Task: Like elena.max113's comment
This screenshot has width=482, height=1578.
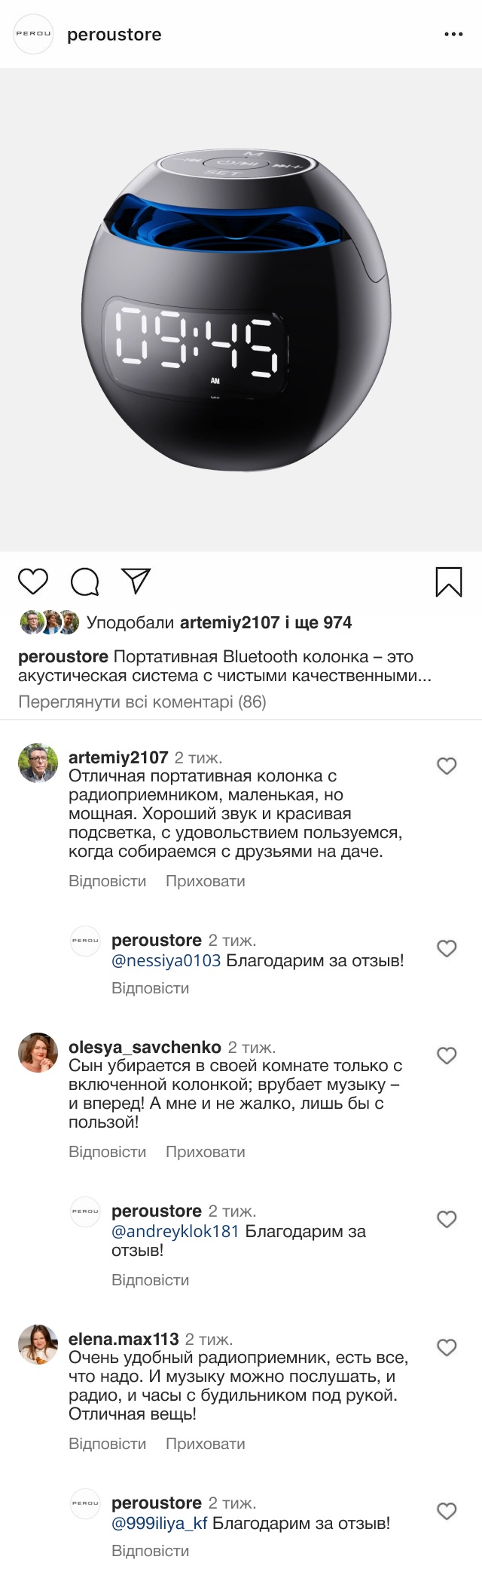Action: pyautogui.click(x=447, y=1348)
